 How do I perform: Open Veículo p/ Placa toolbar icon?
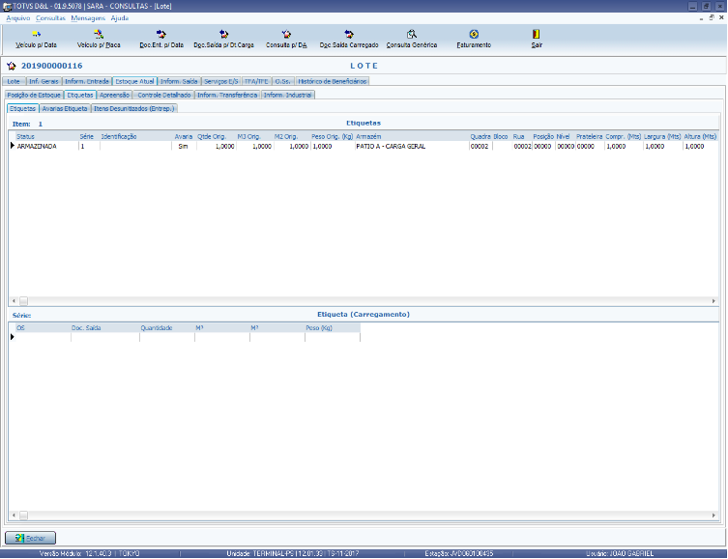(99, 35)
